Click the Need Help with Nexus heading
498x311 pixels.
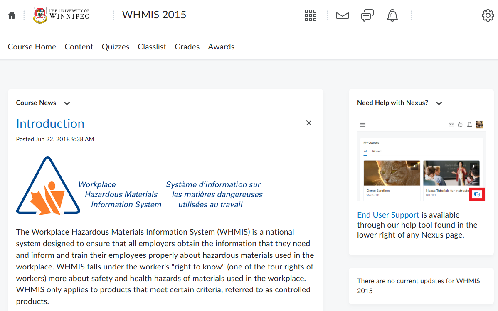(x=392, y=103)
